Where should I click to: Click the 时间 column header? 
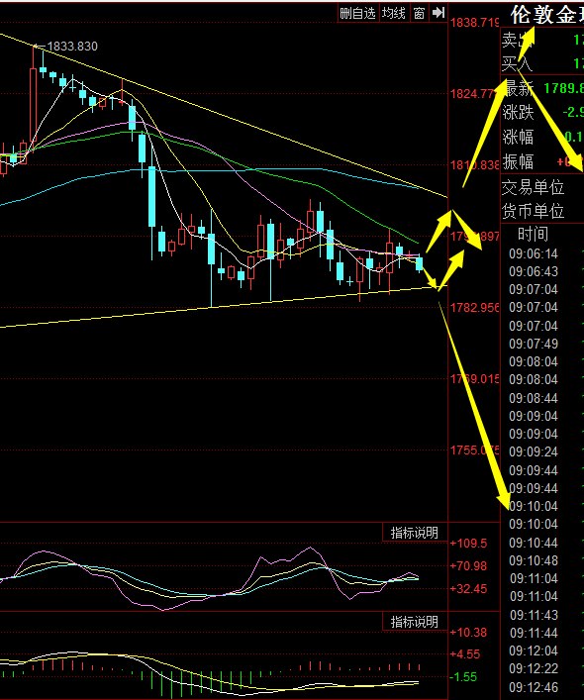pyautogui.click(x=534, y=234)
